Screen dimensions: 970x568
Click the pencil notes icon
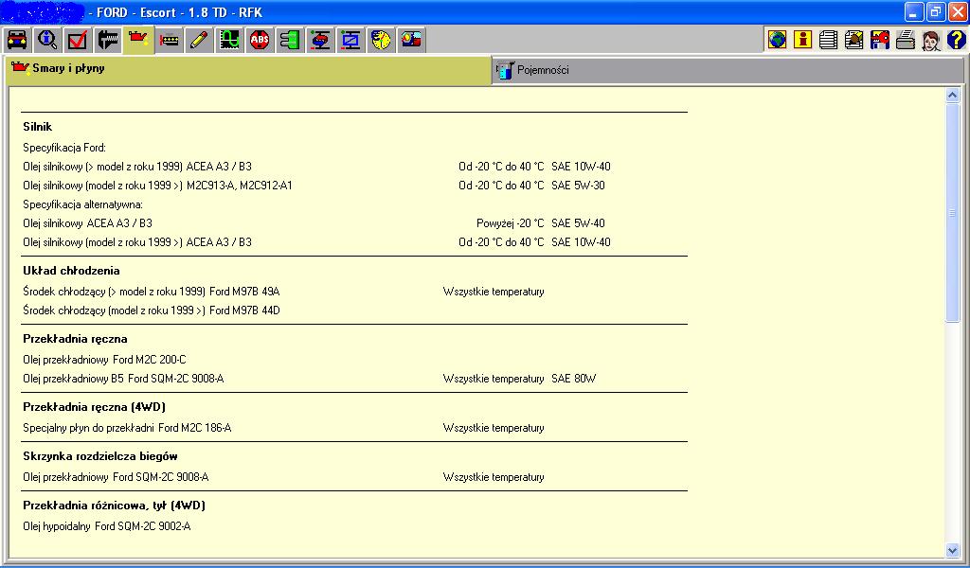198,40
